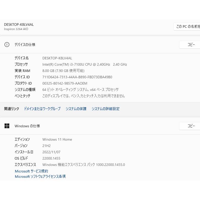Click the OS ビルド label
200x200 pixels.
(x=21, y=158)
